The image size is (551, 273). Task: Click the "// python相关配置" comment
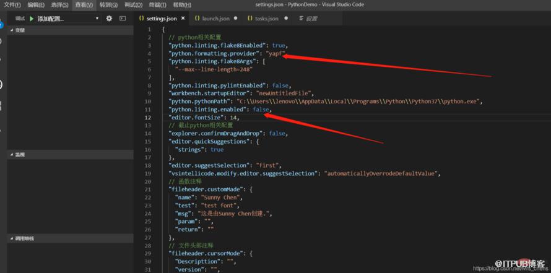click(x=194, y=37)
